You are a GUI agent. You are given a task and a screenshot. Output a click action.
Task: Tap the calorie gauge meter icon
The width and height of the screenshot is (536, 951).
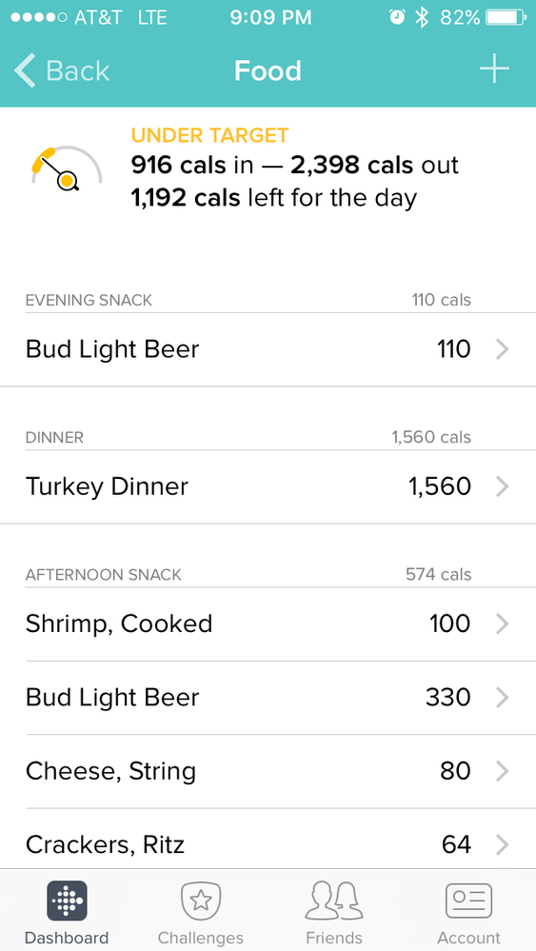67,168
